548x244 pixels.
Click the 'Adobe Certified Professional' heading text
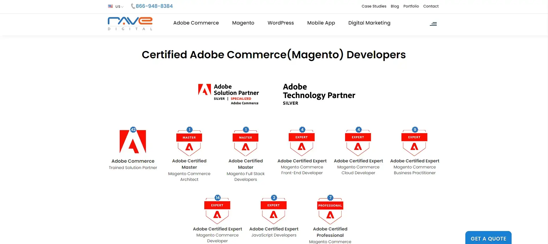click(330, 232)
